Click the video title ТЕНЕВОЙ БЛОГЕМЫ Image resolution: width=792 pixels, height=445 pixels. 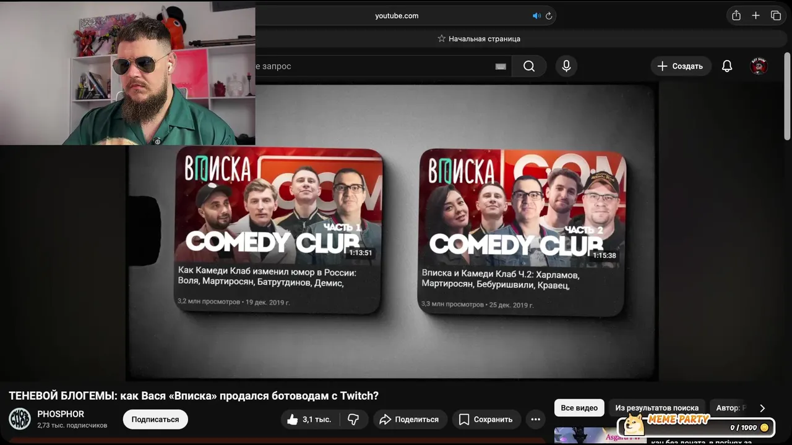(194, 396)
